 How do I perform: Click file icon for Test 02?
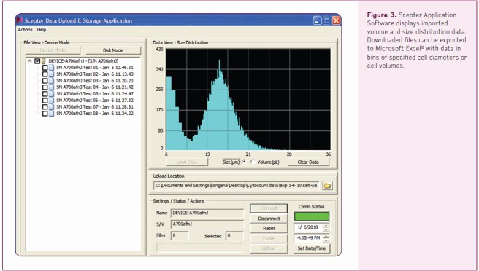51,74
